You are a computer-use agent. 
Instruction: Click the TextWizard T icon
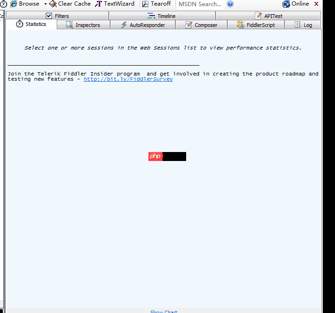coord(98,4)
